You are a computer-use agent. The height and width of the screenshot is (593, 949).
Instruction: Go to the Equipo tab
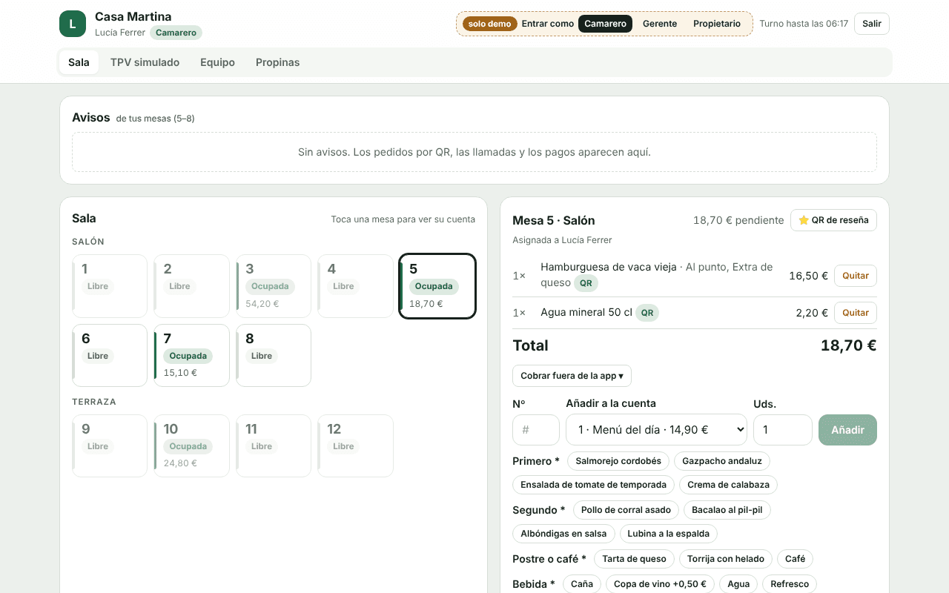[217, 62]
